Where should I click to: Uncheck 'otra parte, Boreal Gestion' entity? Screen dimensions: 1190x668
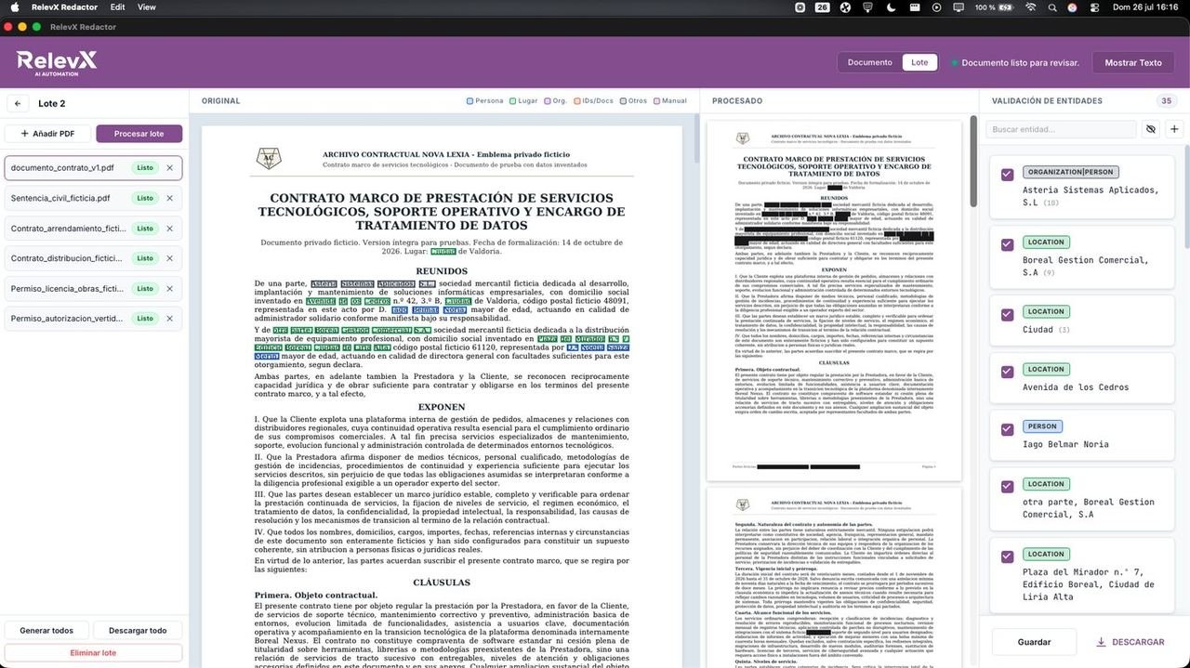click(1007, 487)
